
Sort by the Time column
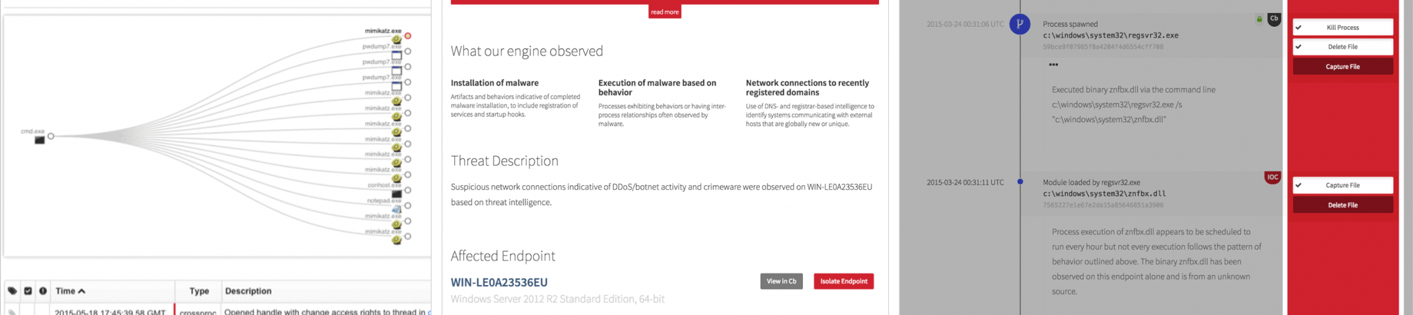70,291
